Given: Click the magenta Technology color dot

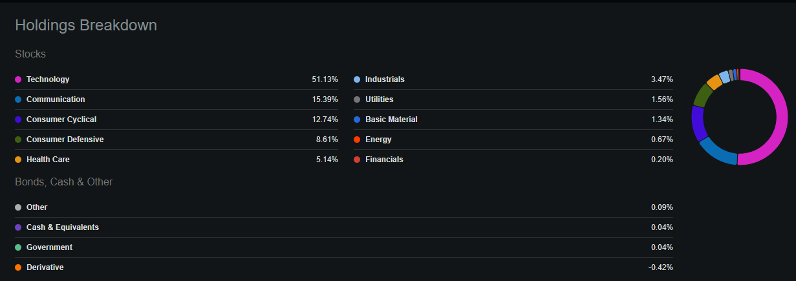Looking at the screenshot, I should click(x=18, y=79).
